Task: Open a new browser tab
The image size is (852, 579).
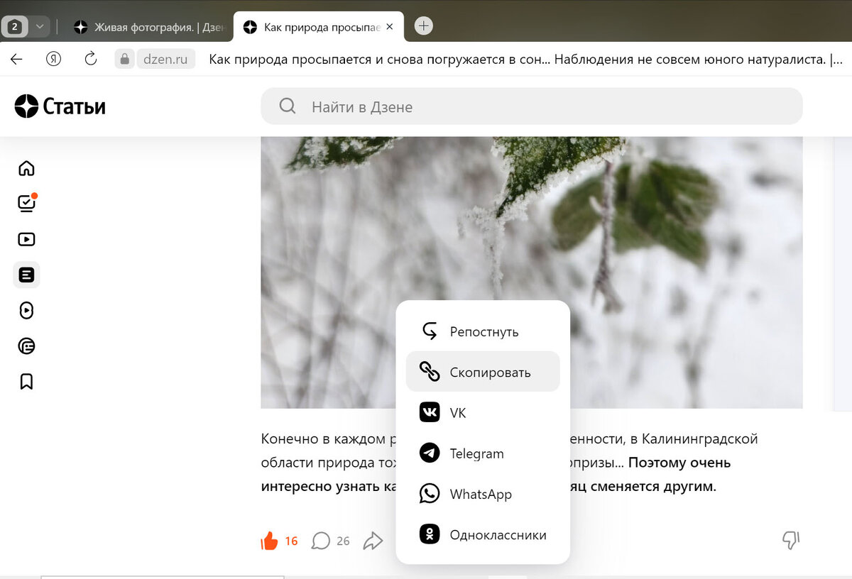Action: pyautogui.click(x=423, y=26)
